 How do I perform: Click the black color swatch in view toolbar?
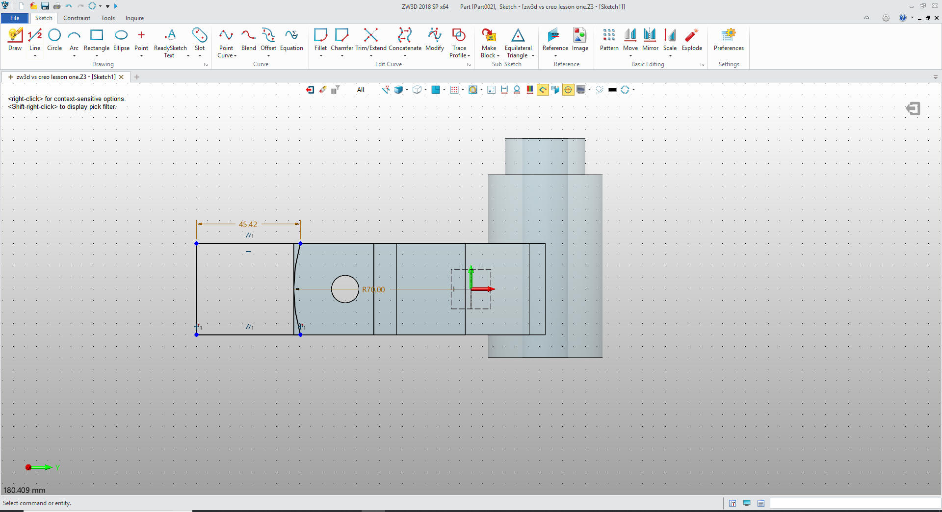pos(612,90)
